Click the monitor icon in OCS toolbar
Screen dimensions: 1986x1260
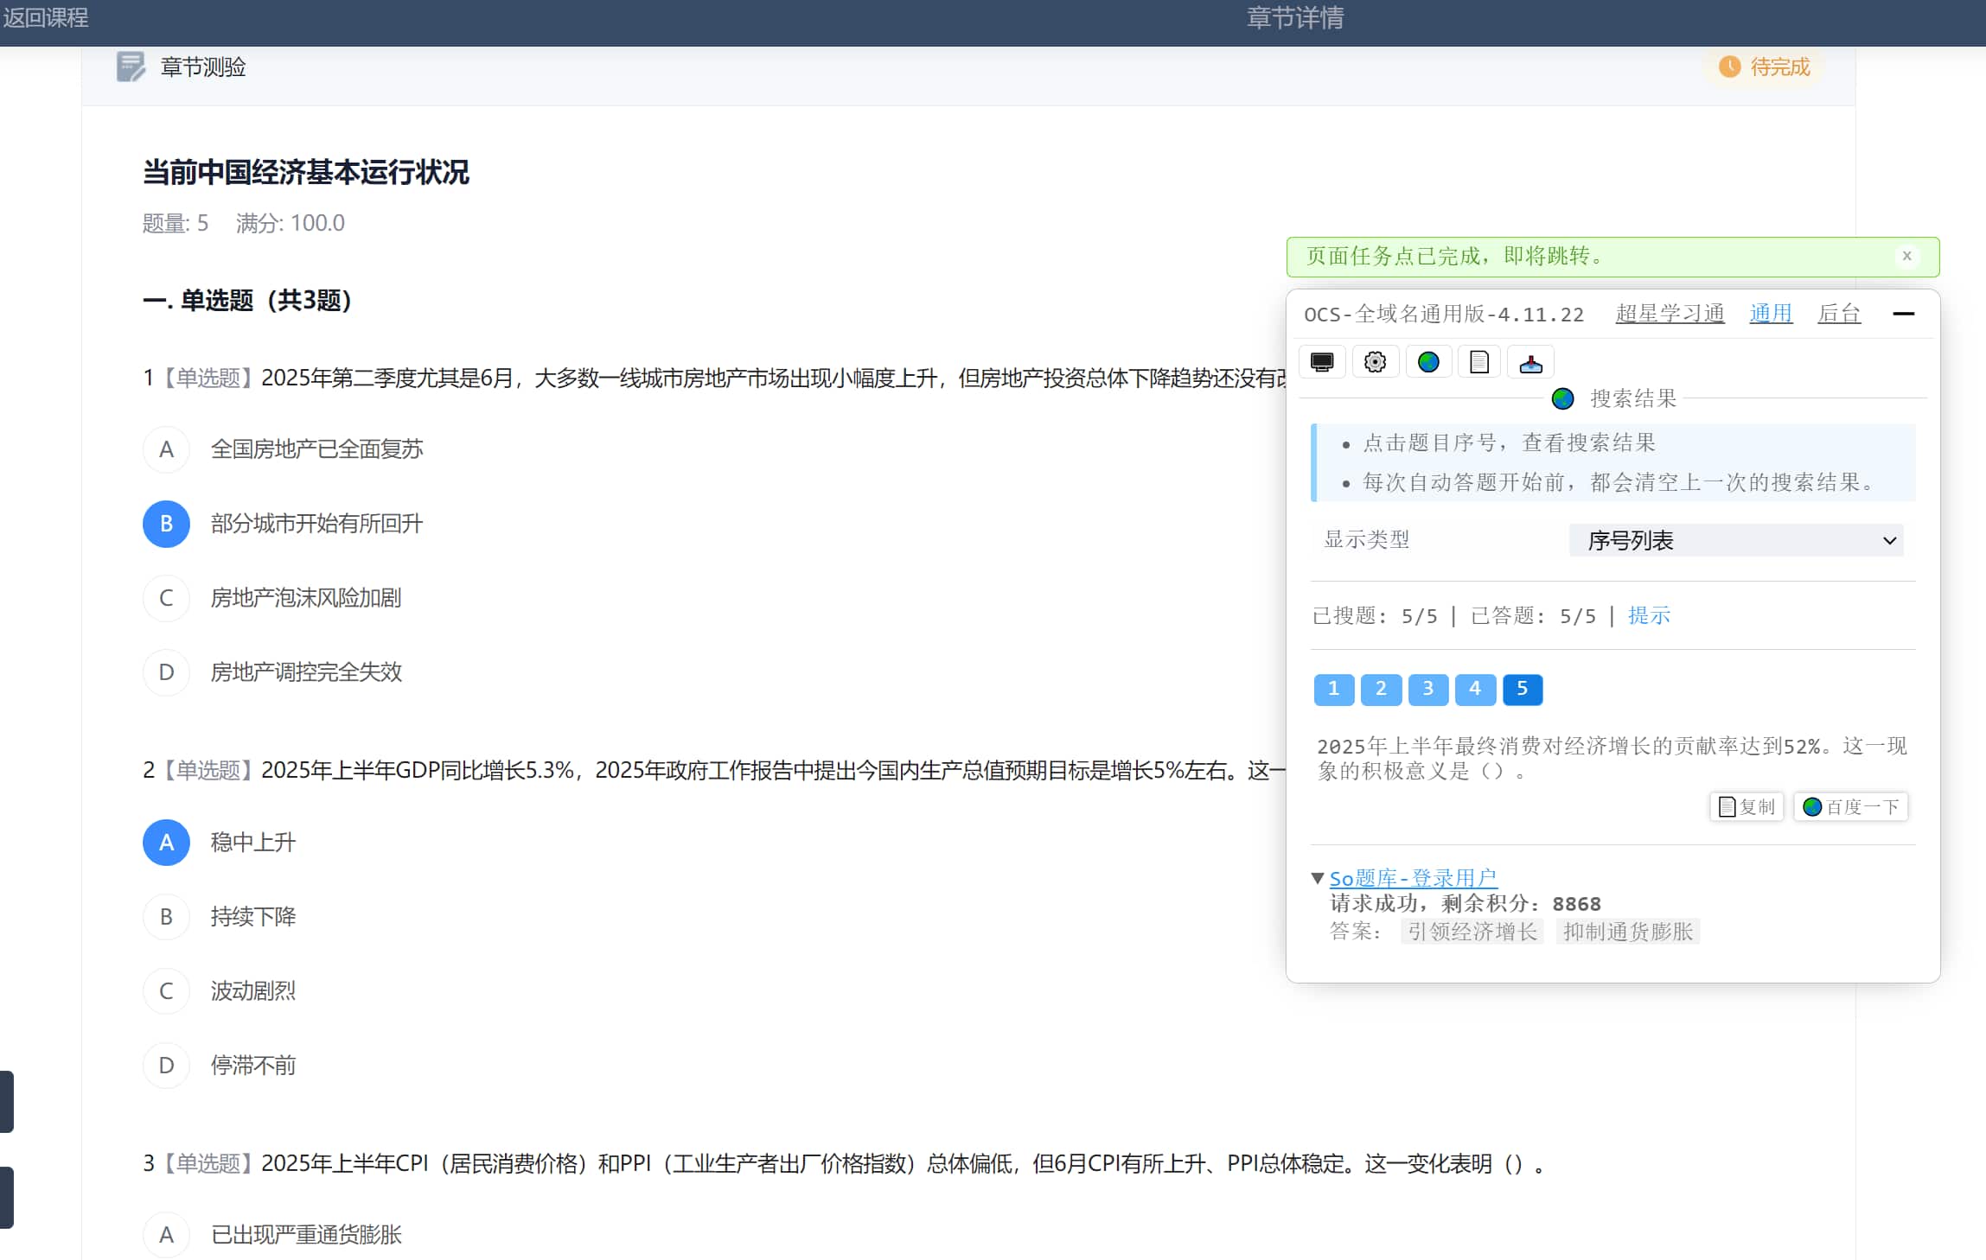pos(1322,362)
